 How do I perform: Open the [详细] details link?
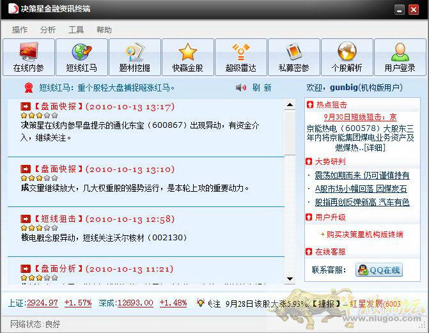[x=375, y=148]
